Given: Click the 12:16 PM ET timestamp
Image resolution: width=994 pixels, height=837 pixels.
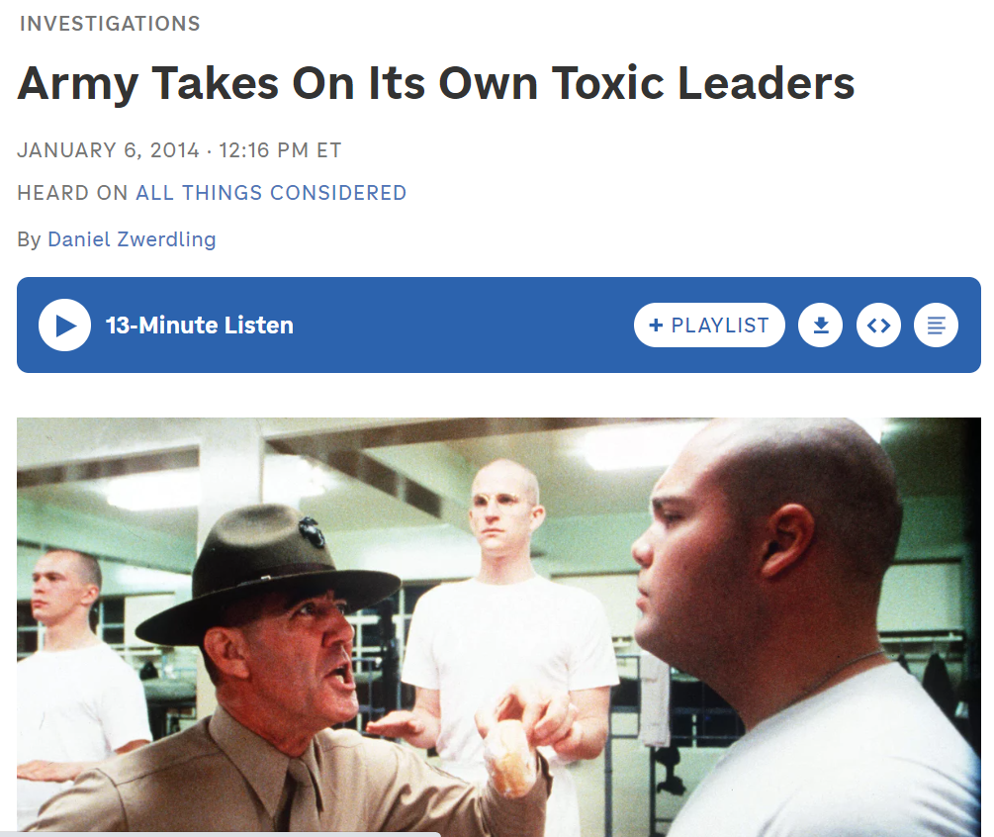Looking at the screenshot, I should [x=280, y=151].
